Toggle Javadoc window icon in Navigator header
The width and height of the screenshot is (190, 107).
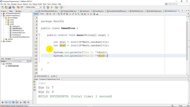point(30,61)
